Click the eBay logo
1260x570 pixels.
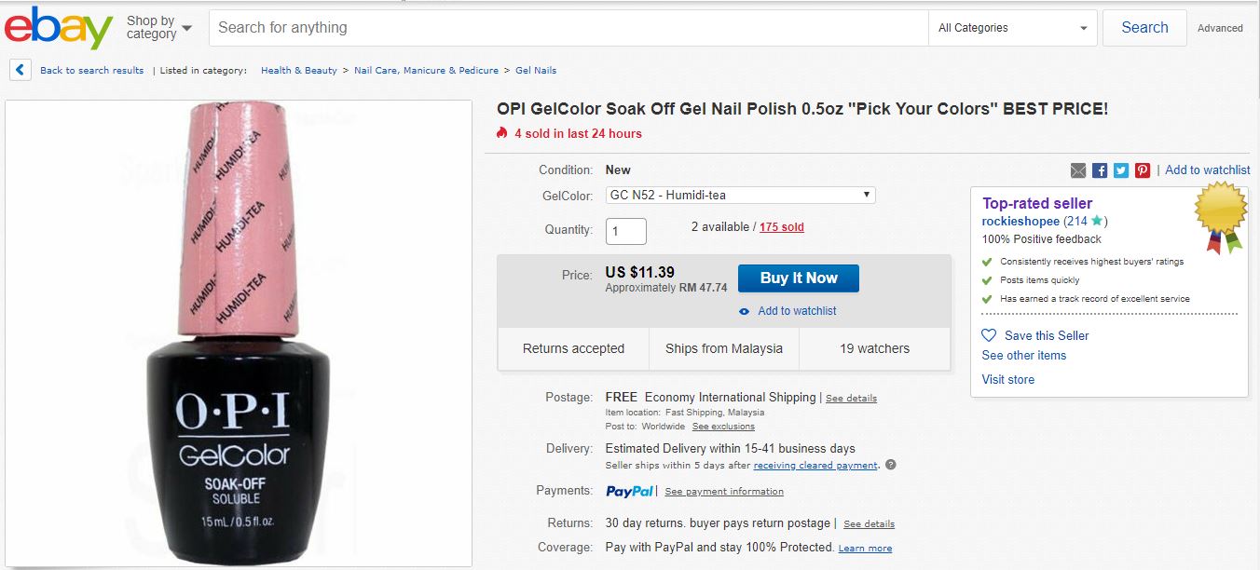point(58,28)
